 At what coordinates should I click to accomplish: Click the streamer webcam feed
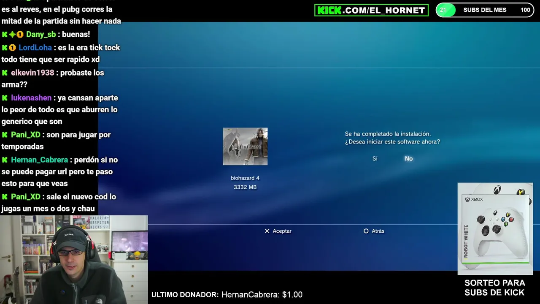point(74,260)
